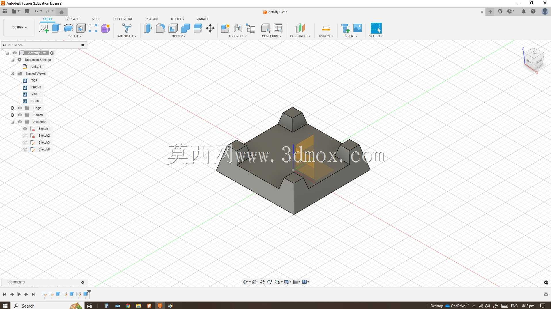Show Sketch6 using its eye icon

click(25, 149)
